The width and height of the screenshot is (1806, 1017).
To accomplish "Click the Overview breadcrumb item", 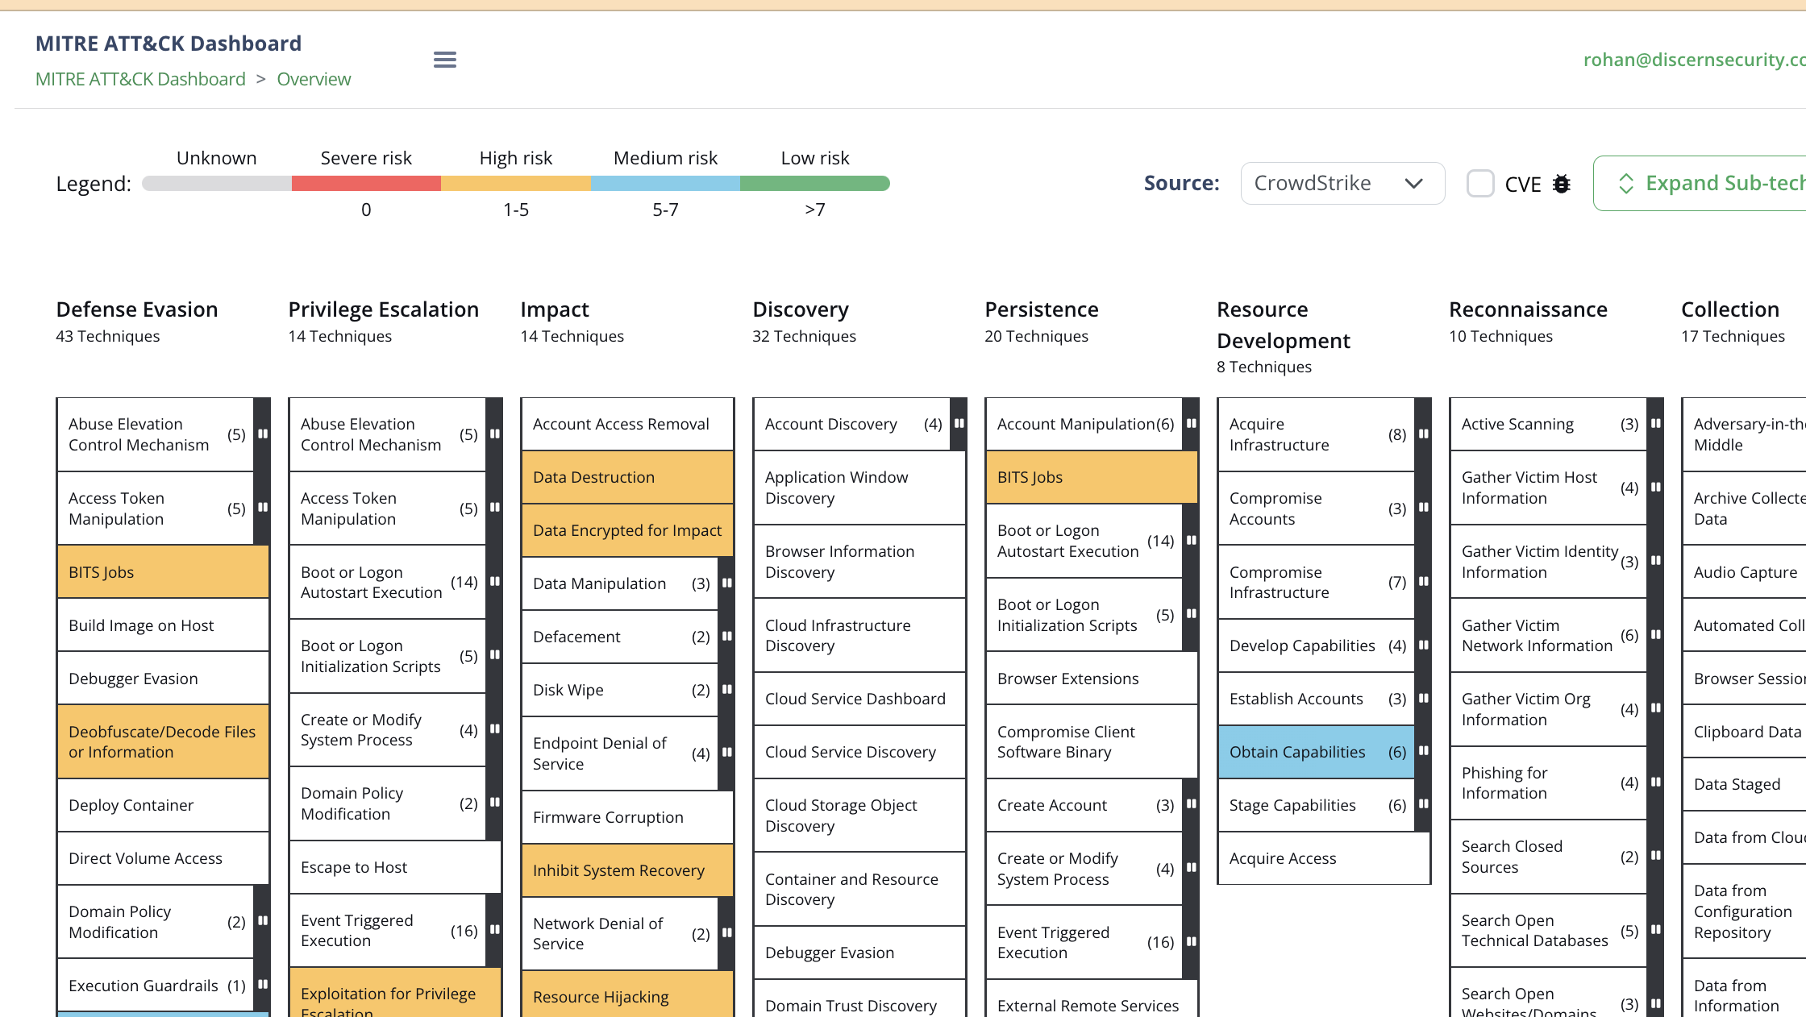I will 314,79.
